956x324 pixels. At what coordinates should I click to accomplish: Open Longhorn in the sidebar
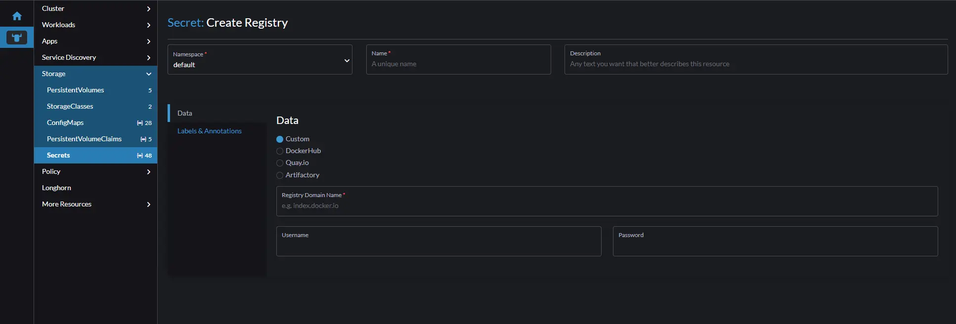click(57, 188)
